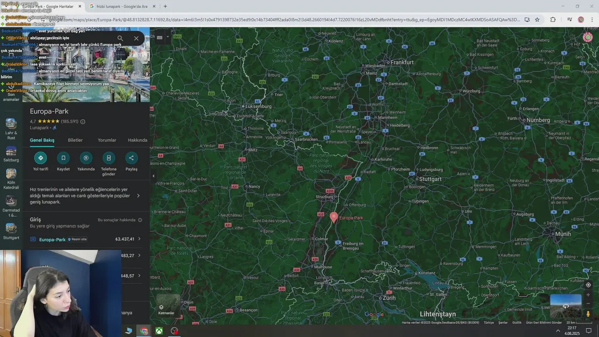
Task: Show hidden tray icons chevron
Action: click(558, 331)
